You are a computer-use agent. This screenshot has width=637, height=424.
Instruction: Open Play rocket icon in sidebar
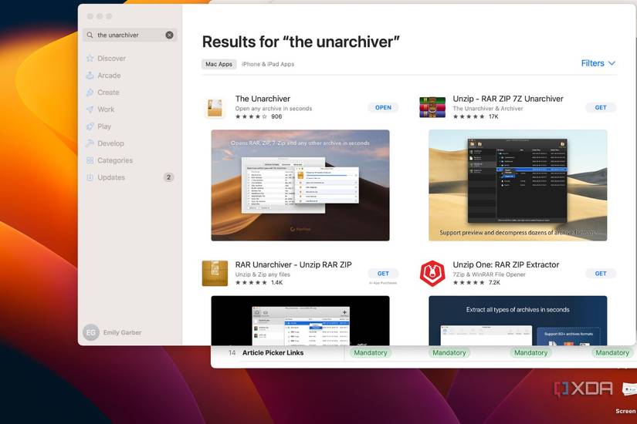click(90, 126)
